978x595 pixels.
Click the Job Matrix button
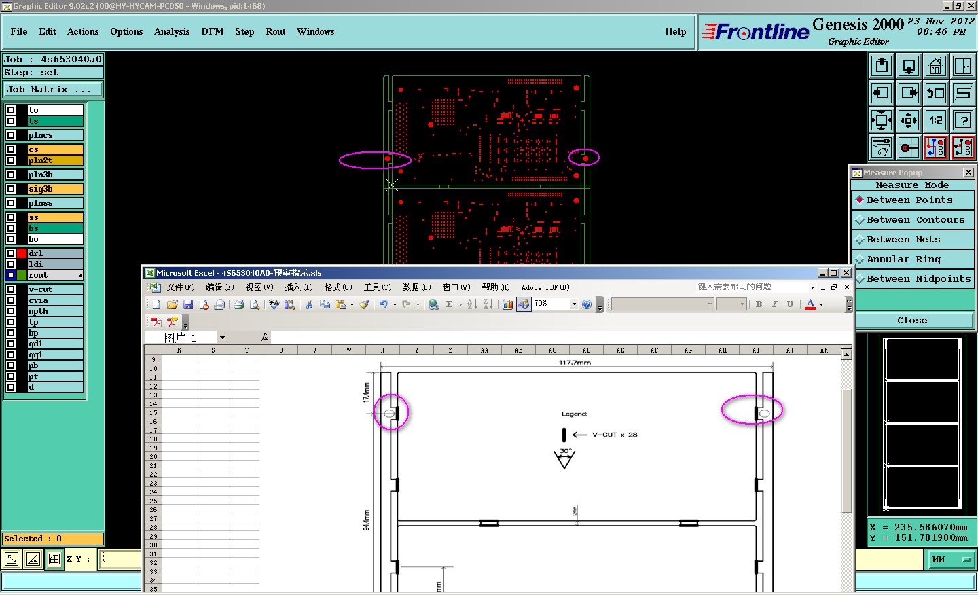[53, 90]
